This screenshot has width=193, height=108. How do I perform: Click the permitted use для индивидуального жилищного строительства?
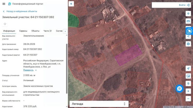click(41, 93)
